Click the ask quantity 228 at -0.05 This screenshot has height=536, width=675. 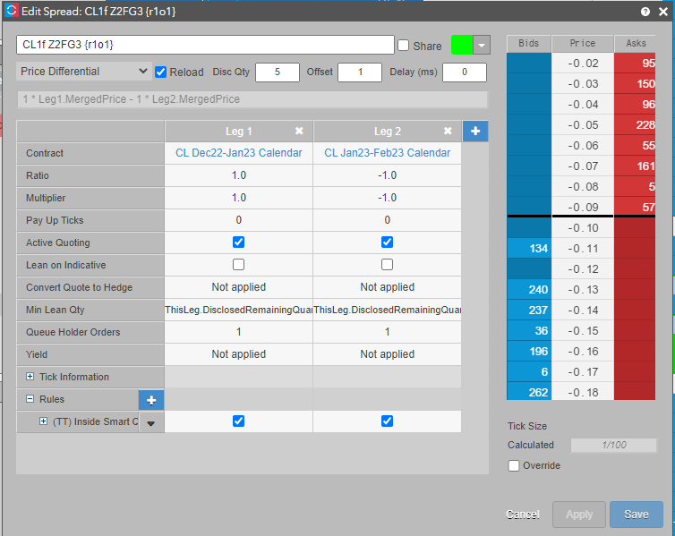tap(635, 124)
